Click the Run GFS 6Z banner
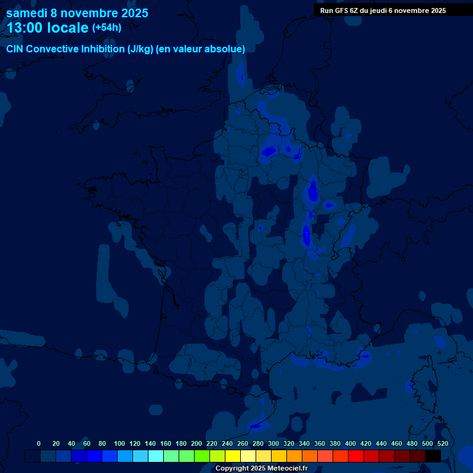473x473 pixels. [383, 10]
